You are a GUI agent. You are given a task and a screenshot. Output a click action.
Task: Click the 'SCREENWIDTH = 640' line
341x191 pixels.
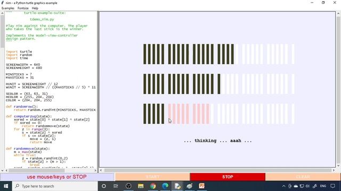coord(23,65)
